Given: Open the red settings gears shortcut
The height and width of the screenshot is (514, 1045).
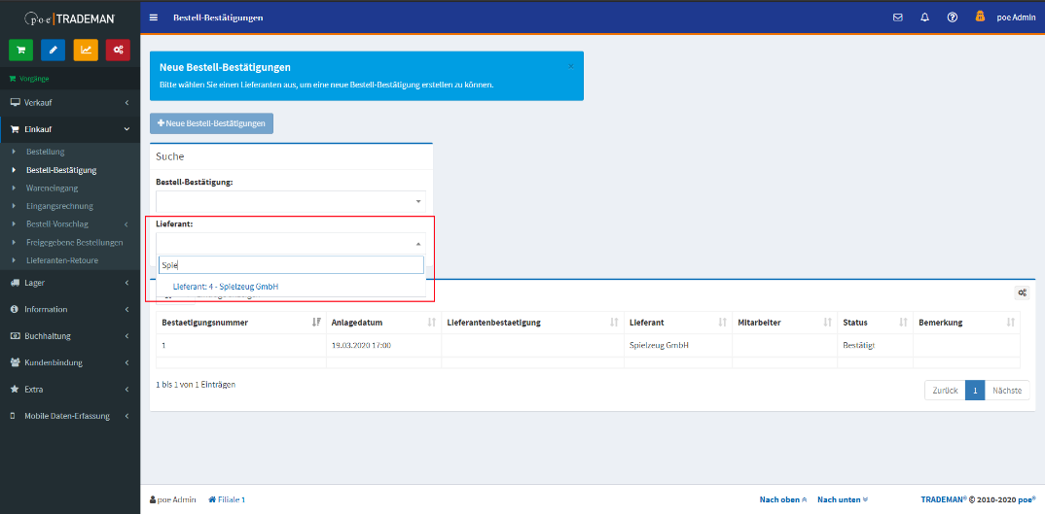Looking at the screenshot, I should [118, 50].
